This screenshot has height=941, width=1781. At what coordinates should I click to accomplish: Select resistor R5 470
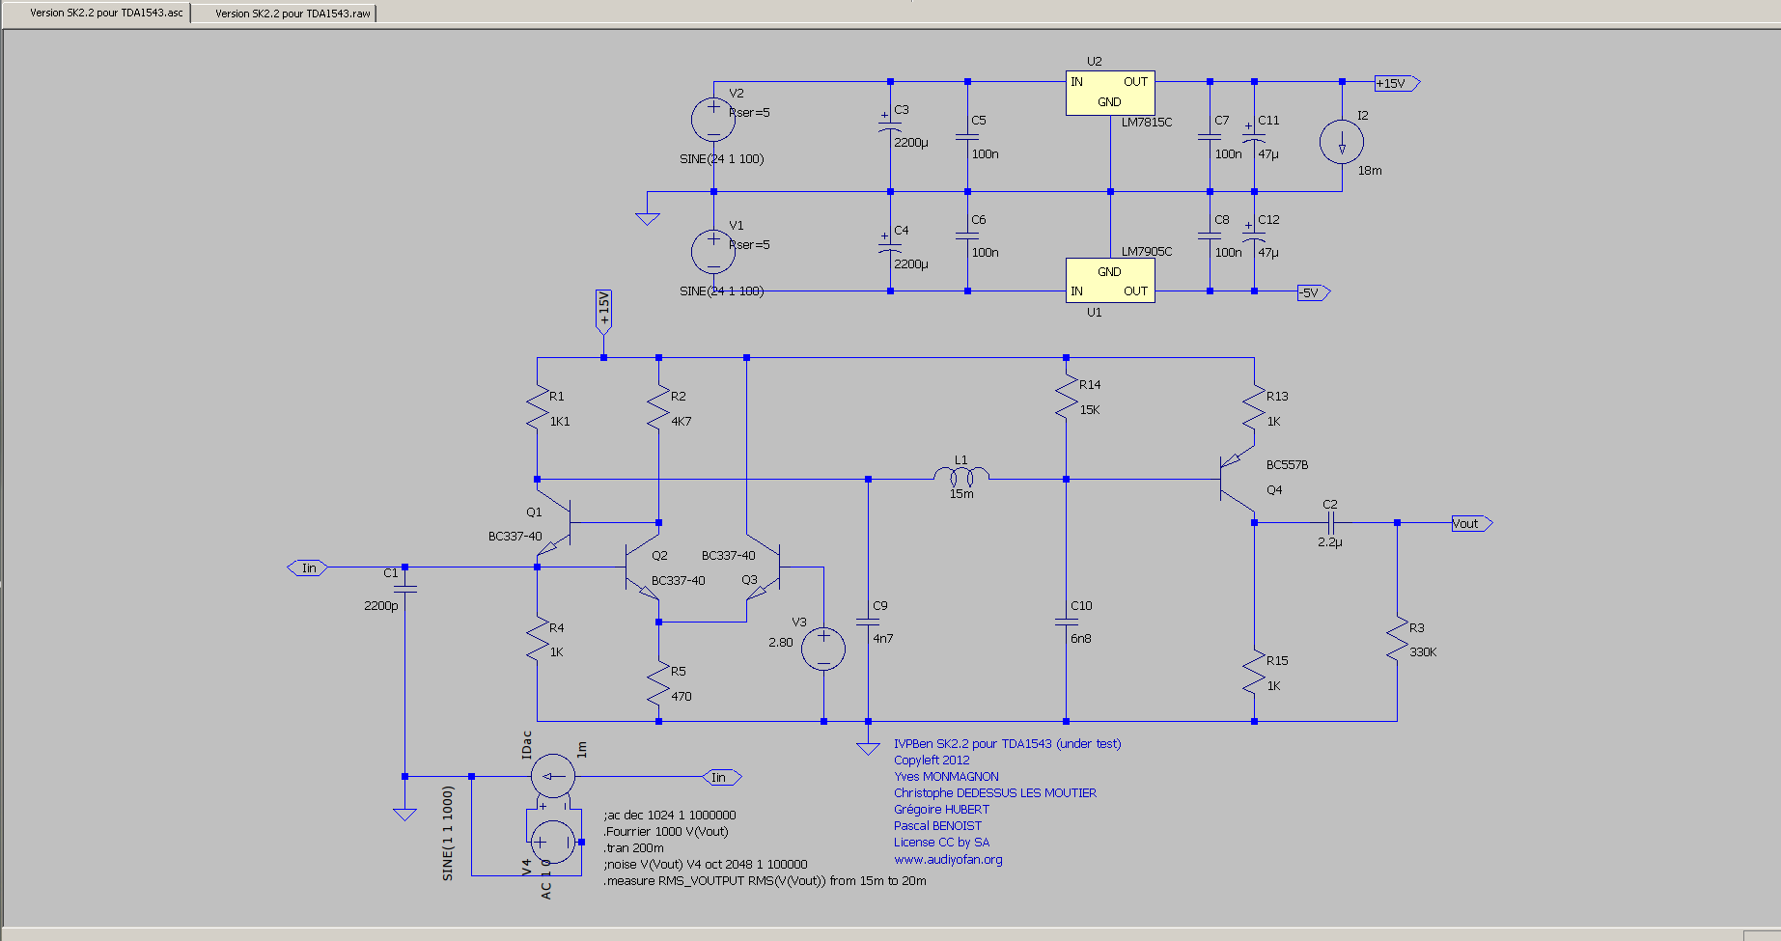click(658, 683)
